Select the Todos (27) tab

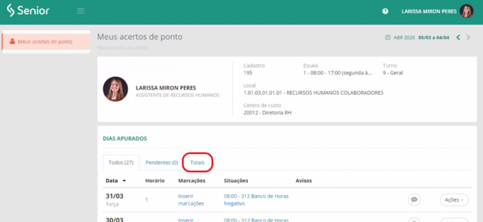pos(121,163)
